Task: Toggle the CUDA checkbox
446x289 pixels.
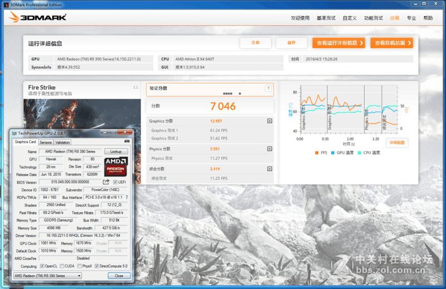Action: click(62, 266)
